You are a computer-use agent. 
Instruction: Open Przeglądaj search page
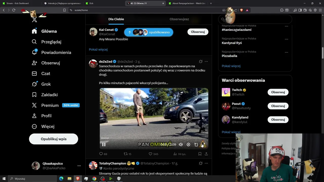(47, 42)
